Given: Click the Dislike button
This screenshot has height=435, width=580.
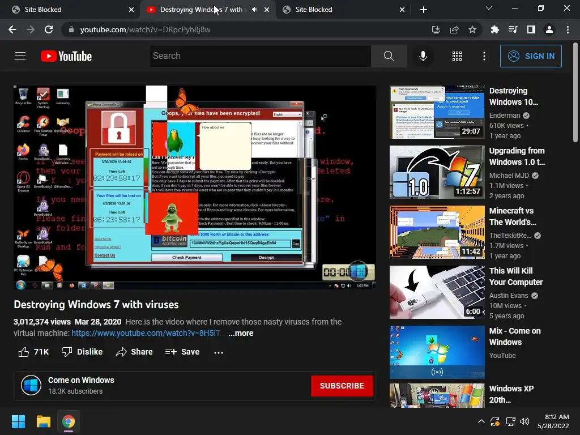Looking at the screenshot, I should (82, 352).
